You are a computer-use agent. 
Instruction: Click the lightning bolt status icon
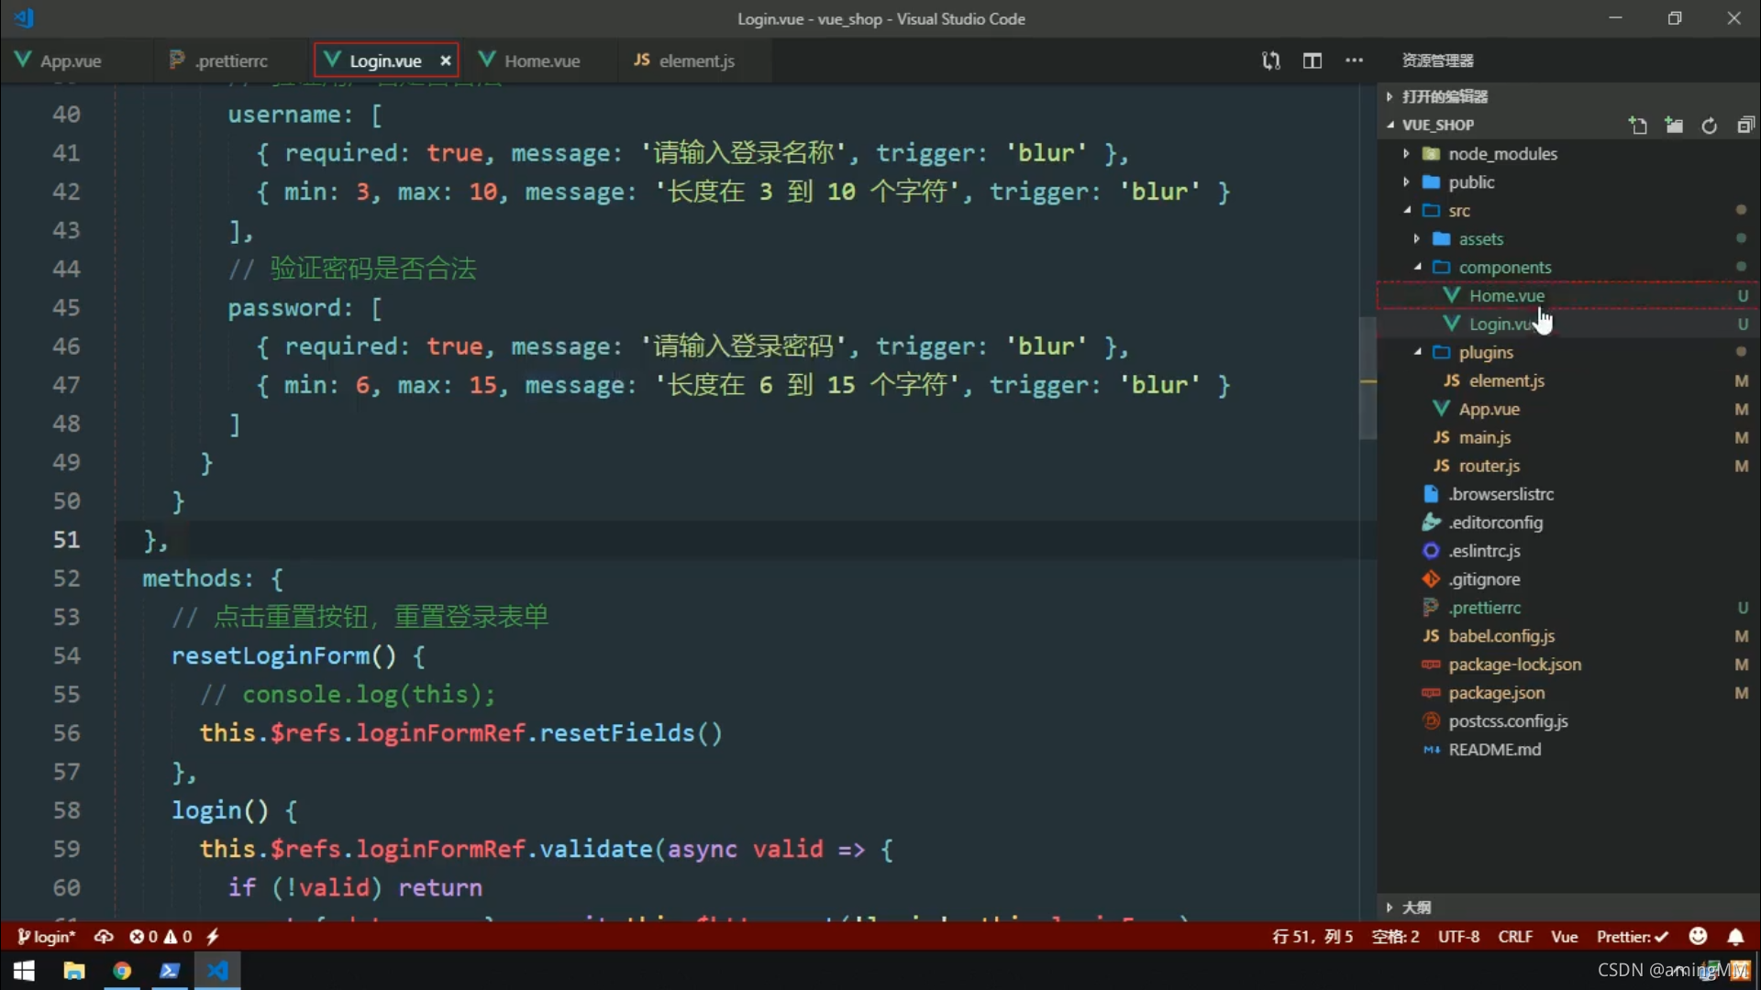coord(213,936)
